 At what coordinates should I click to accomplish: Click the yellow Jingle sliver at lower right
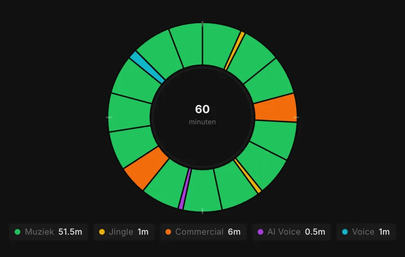[x=247, y=176]
